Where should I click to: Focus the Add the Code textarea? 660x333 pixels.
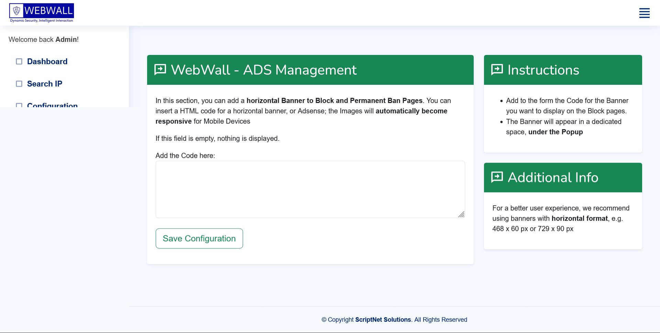tap(310, 190)
